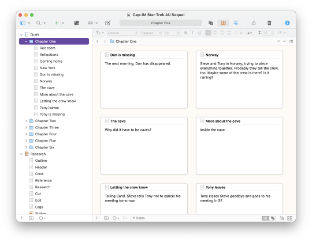
Task: Open Courier font family dropdown
Action: tap(122, 33)
